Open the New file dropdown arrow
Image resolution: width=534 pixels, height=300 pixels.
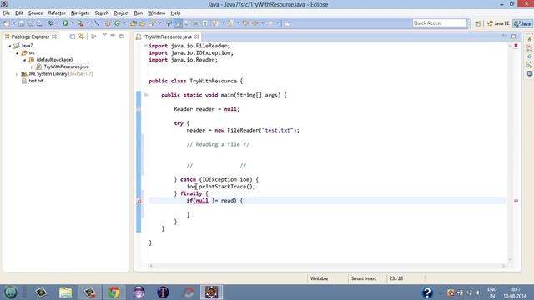[14, 23]
